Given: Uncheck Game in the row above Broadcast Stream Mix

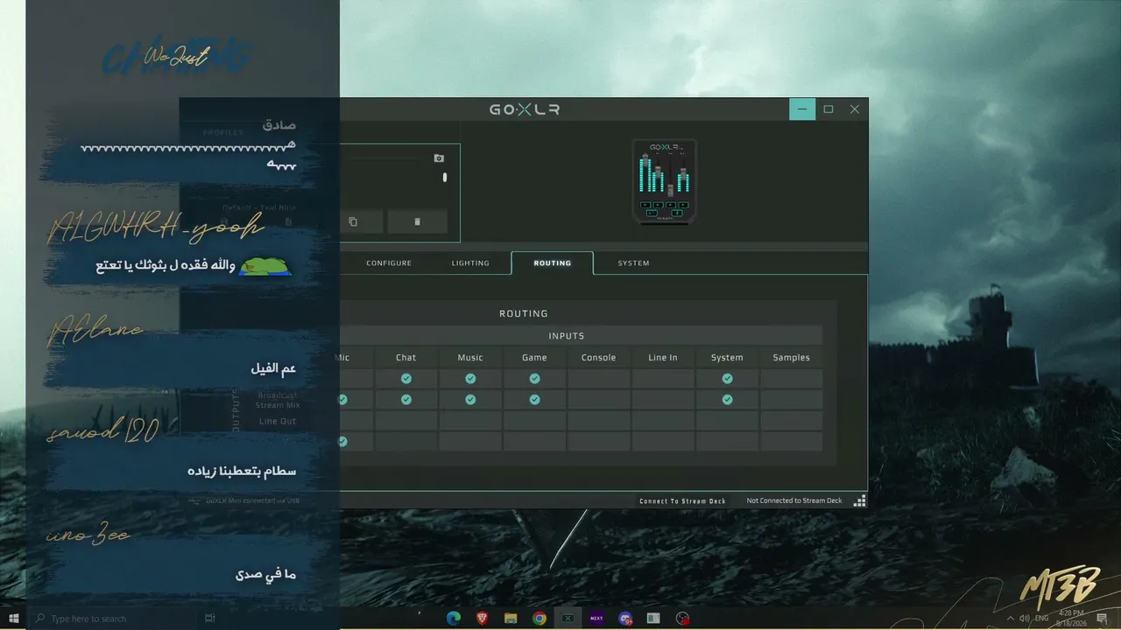Looking at the screenshot, I should [x=534, y=379].
